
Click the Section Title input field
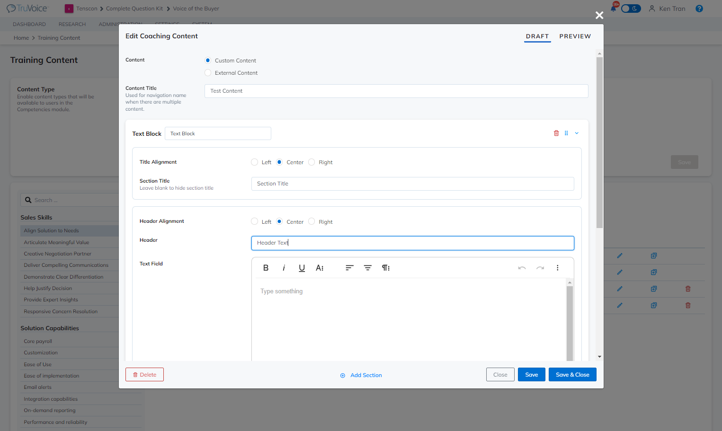tap(412, 184)
